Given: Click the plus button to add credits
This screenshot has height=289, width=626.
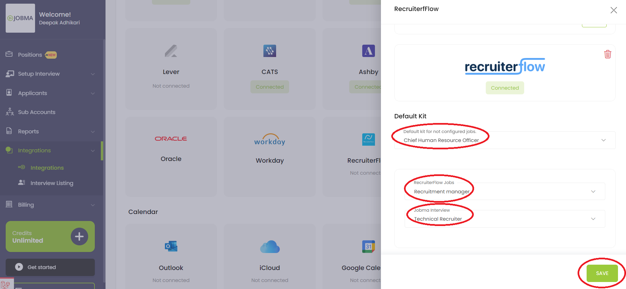Looking at the screenshot, I should [x=79, y=237].
